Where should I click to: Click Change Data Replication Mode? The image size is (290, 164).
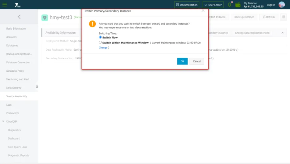(252, 33)
